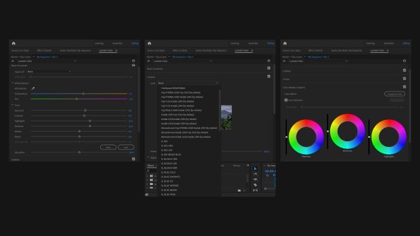Click the Auto button under the Tone sliders

(126, 147)
